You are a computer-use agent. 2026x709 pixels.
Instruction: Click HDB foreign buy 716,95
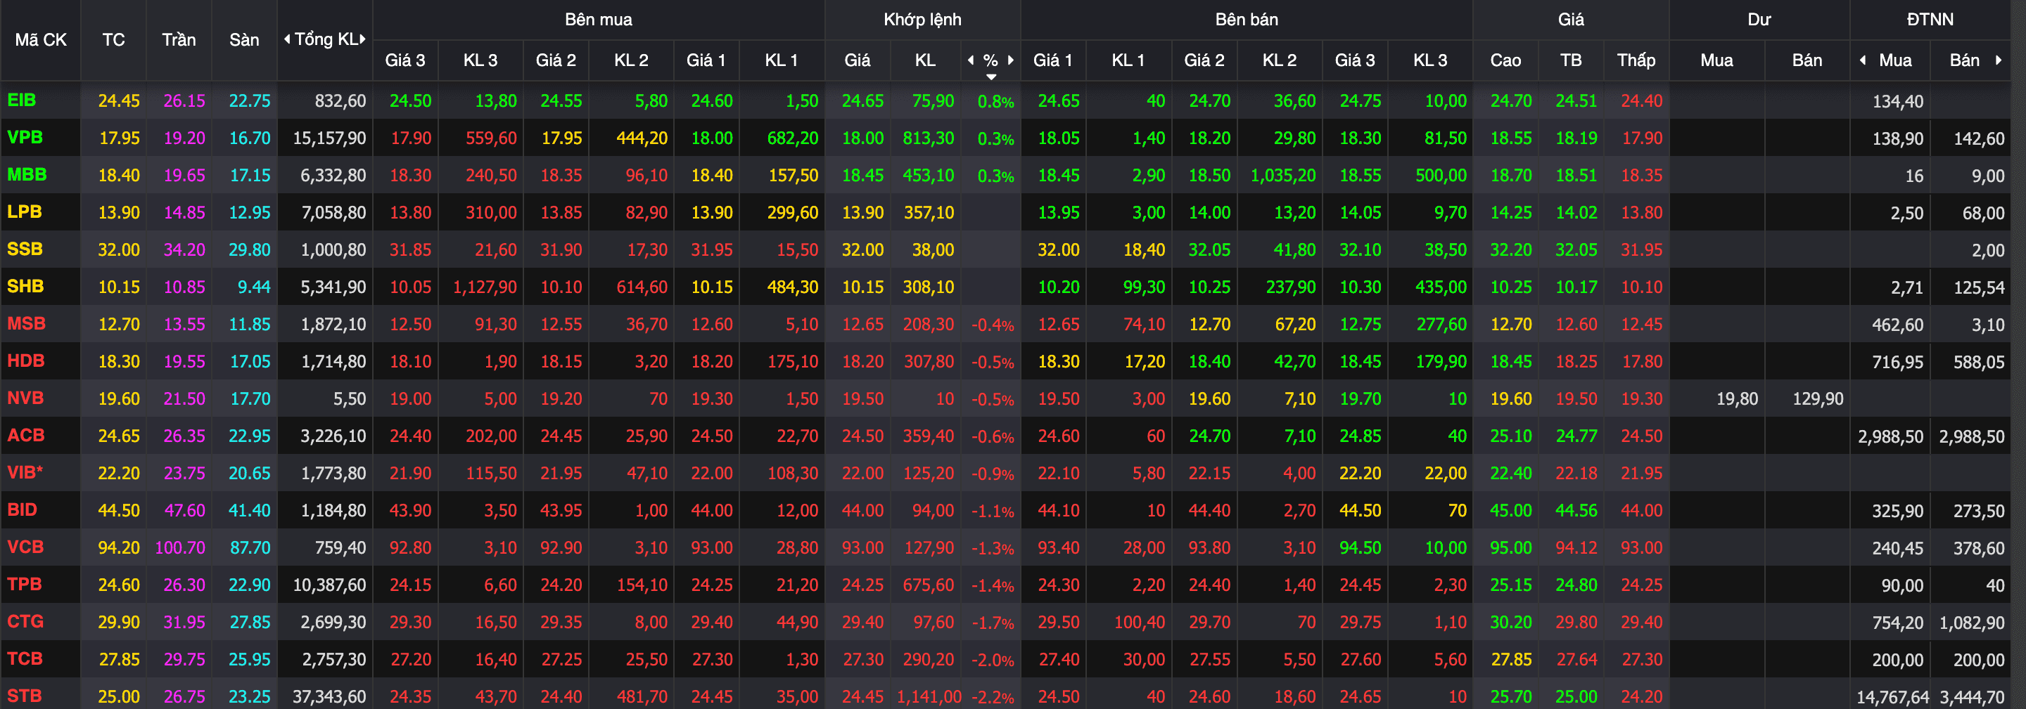1898,362
